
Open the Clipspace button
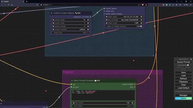[x=183, y=82]
